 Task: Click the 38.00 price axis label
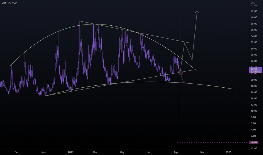pos(254,24)
